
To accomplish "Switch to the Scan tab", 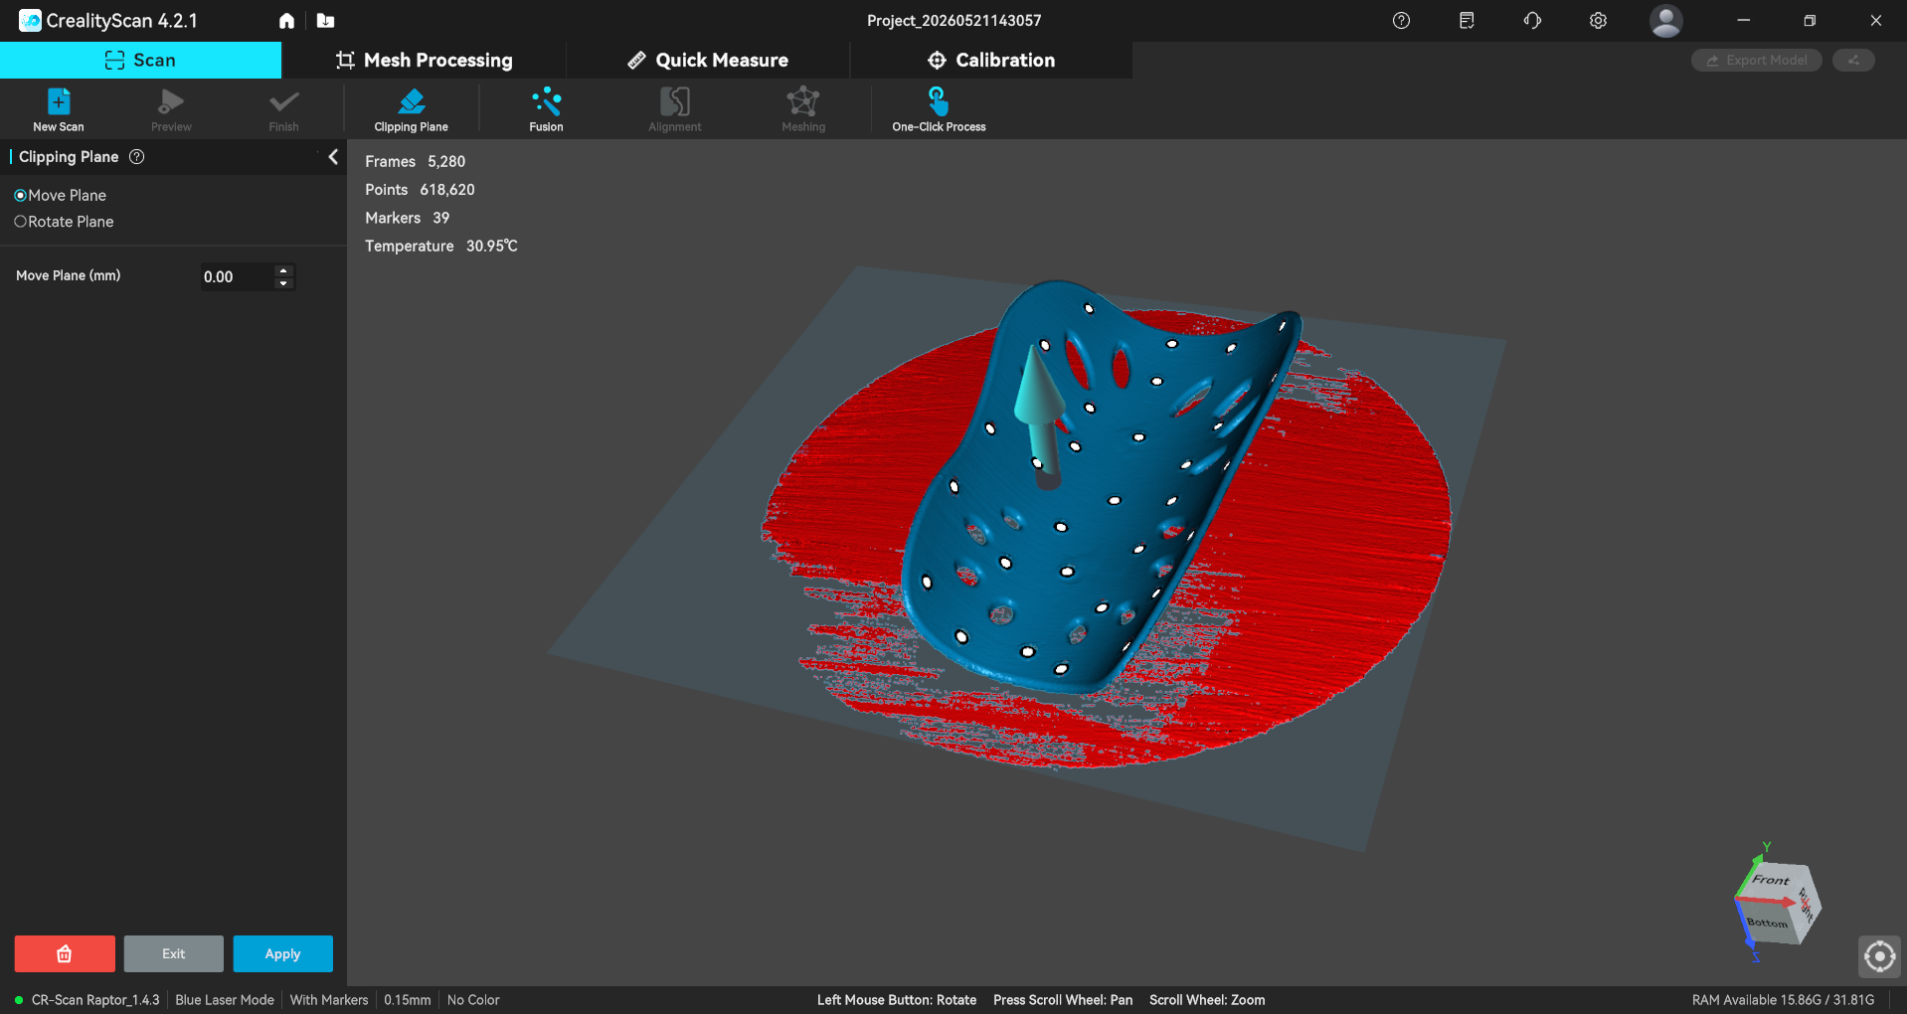I will click(140, 61).
